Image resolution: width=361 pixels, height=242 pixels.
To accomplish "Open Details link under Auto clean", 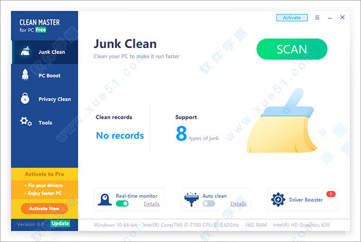I will pos(238,204).
